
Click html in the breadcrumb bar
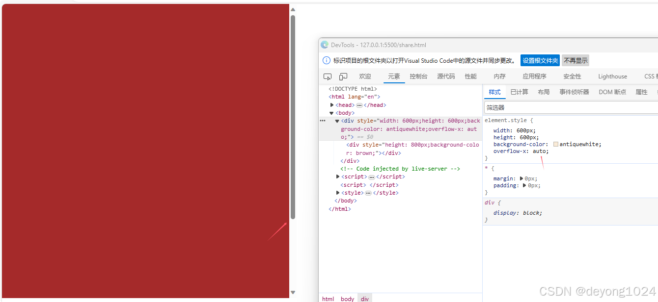tap(328, 299)
